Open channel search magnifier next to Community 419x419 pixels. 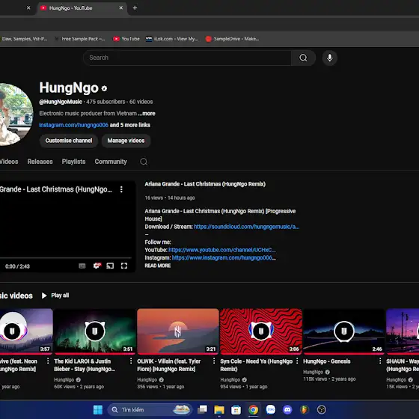pyautogui.click(x=144, y=162)
